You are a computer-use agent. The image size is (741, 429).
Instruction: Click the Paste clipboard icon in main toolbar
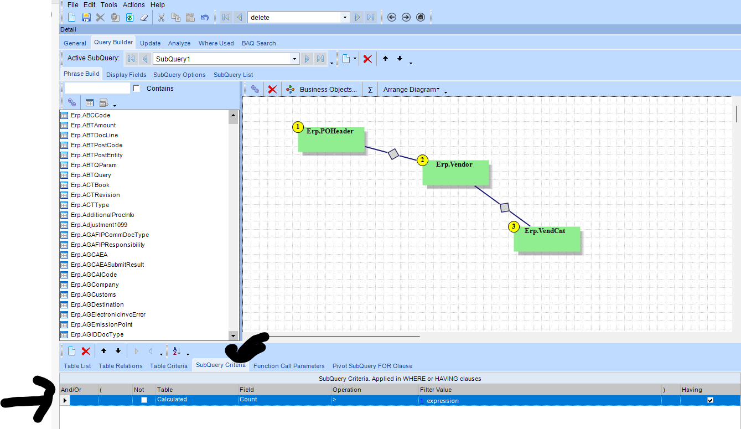coord(190,18)
